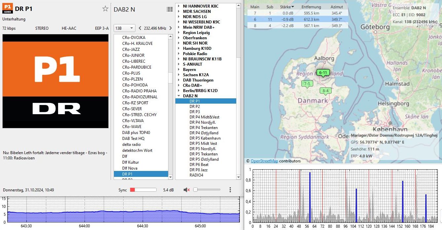Screen dimensions: 442x230
Task: Sort transmitter table by Stärke column
Action: click(285, 7)
